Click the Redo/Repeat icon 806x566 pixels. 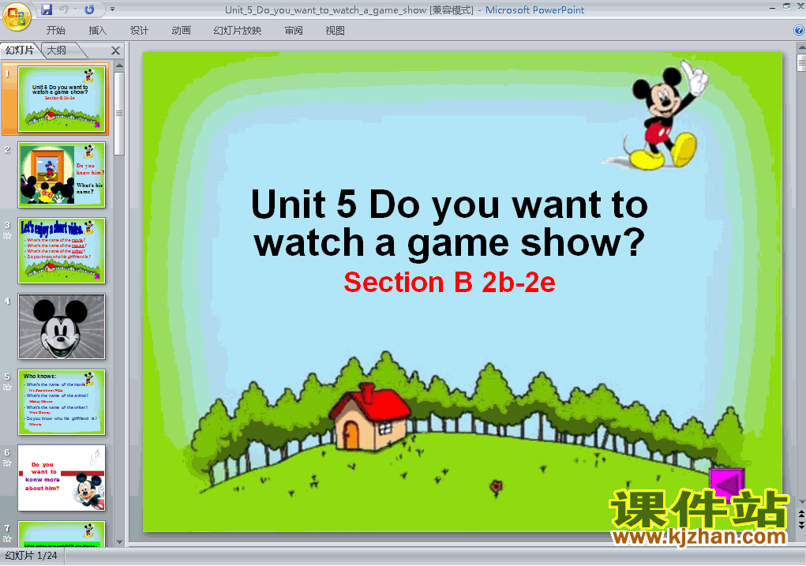point(89,9)
